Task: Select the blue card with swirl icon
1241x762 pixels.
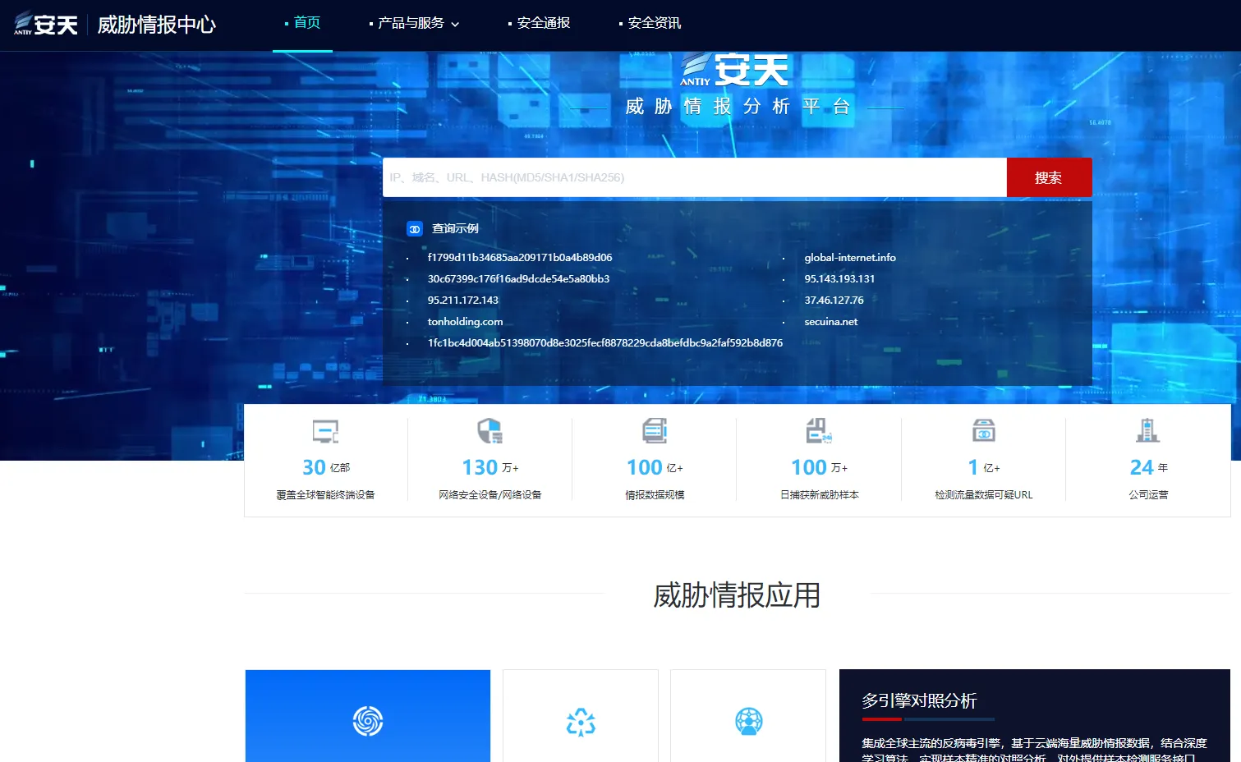Action: click(x=368, y=716)
